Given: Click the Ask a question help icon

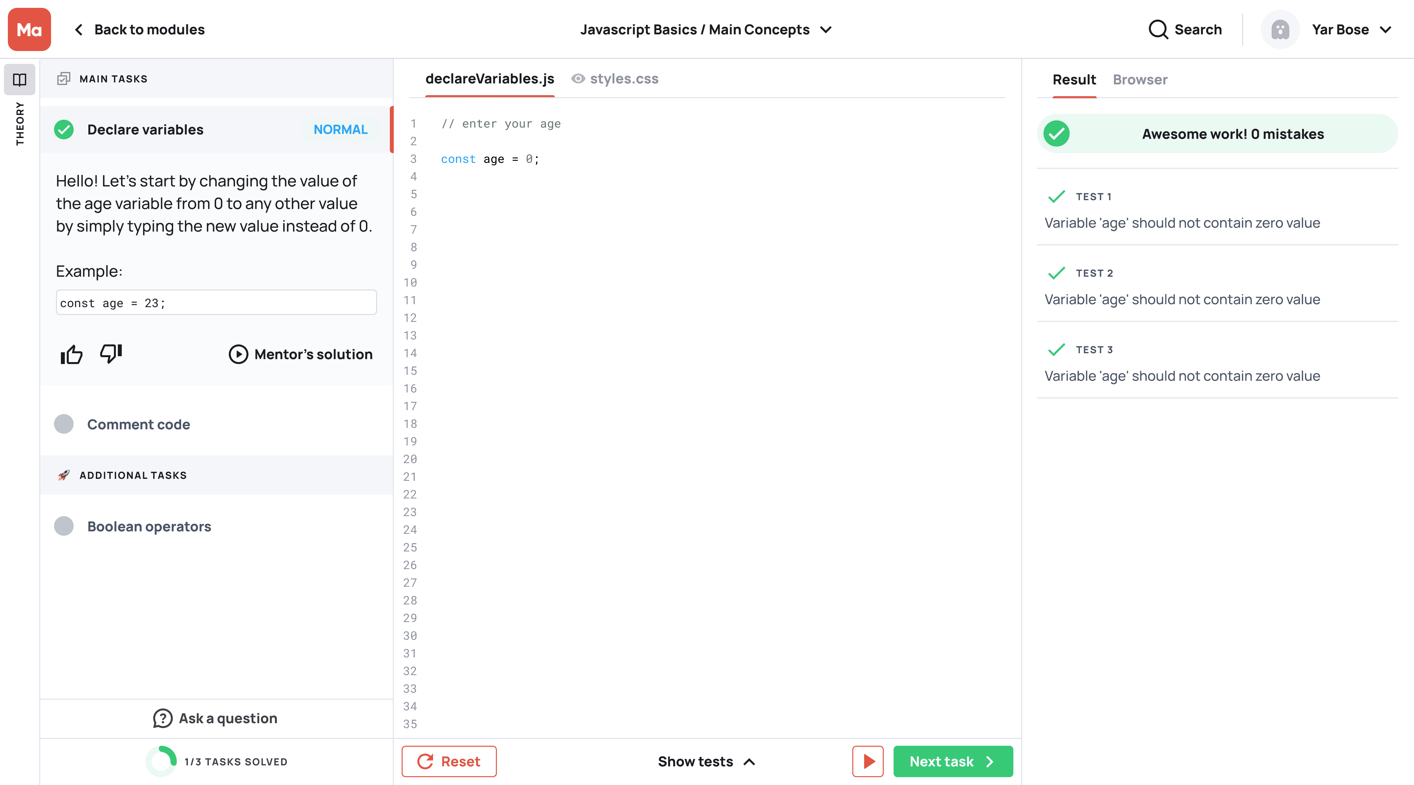Looking at the screenshot, I should click(x=162, y=719).
